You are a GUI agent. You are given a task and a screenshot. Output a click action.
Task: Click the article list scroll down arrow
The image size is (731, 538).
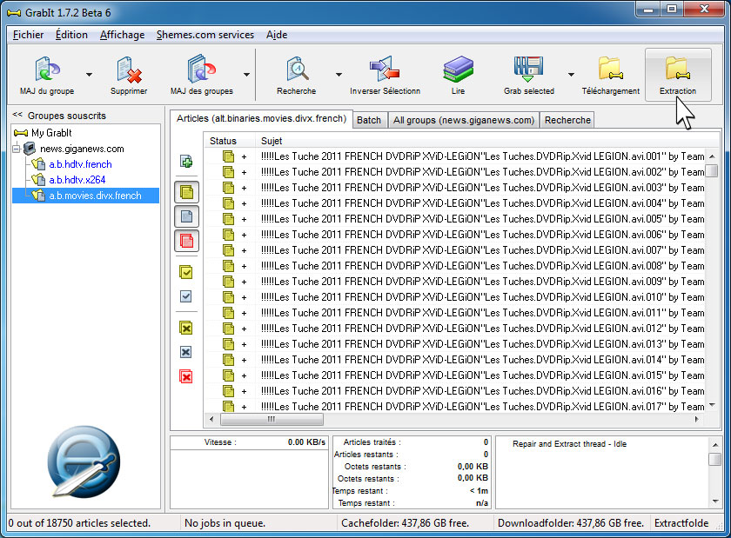pos(712,405)
